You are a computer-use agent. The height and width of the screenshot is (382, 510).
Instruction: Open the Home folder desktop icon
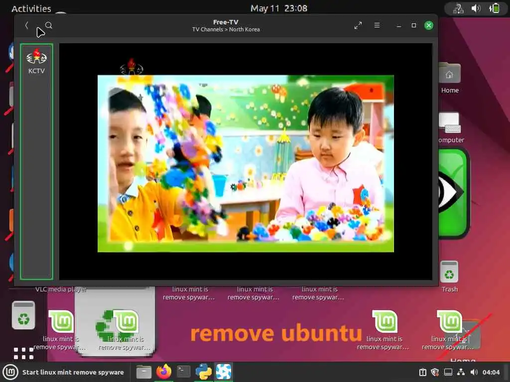click(450, 78)
